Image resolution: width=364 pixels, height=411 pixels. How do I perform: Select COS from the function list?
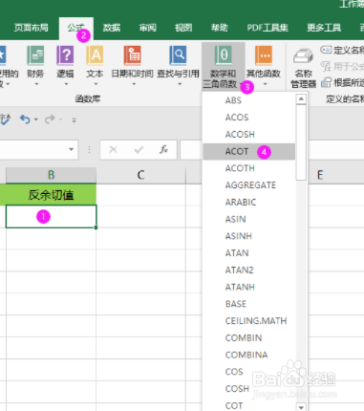click(x=249, y=372)
